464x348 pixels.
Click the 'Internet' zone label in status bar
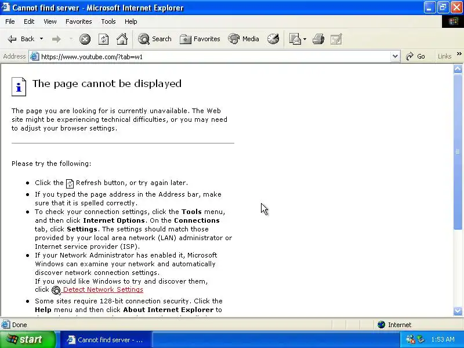pyautogui.click(x=400, y=325)
